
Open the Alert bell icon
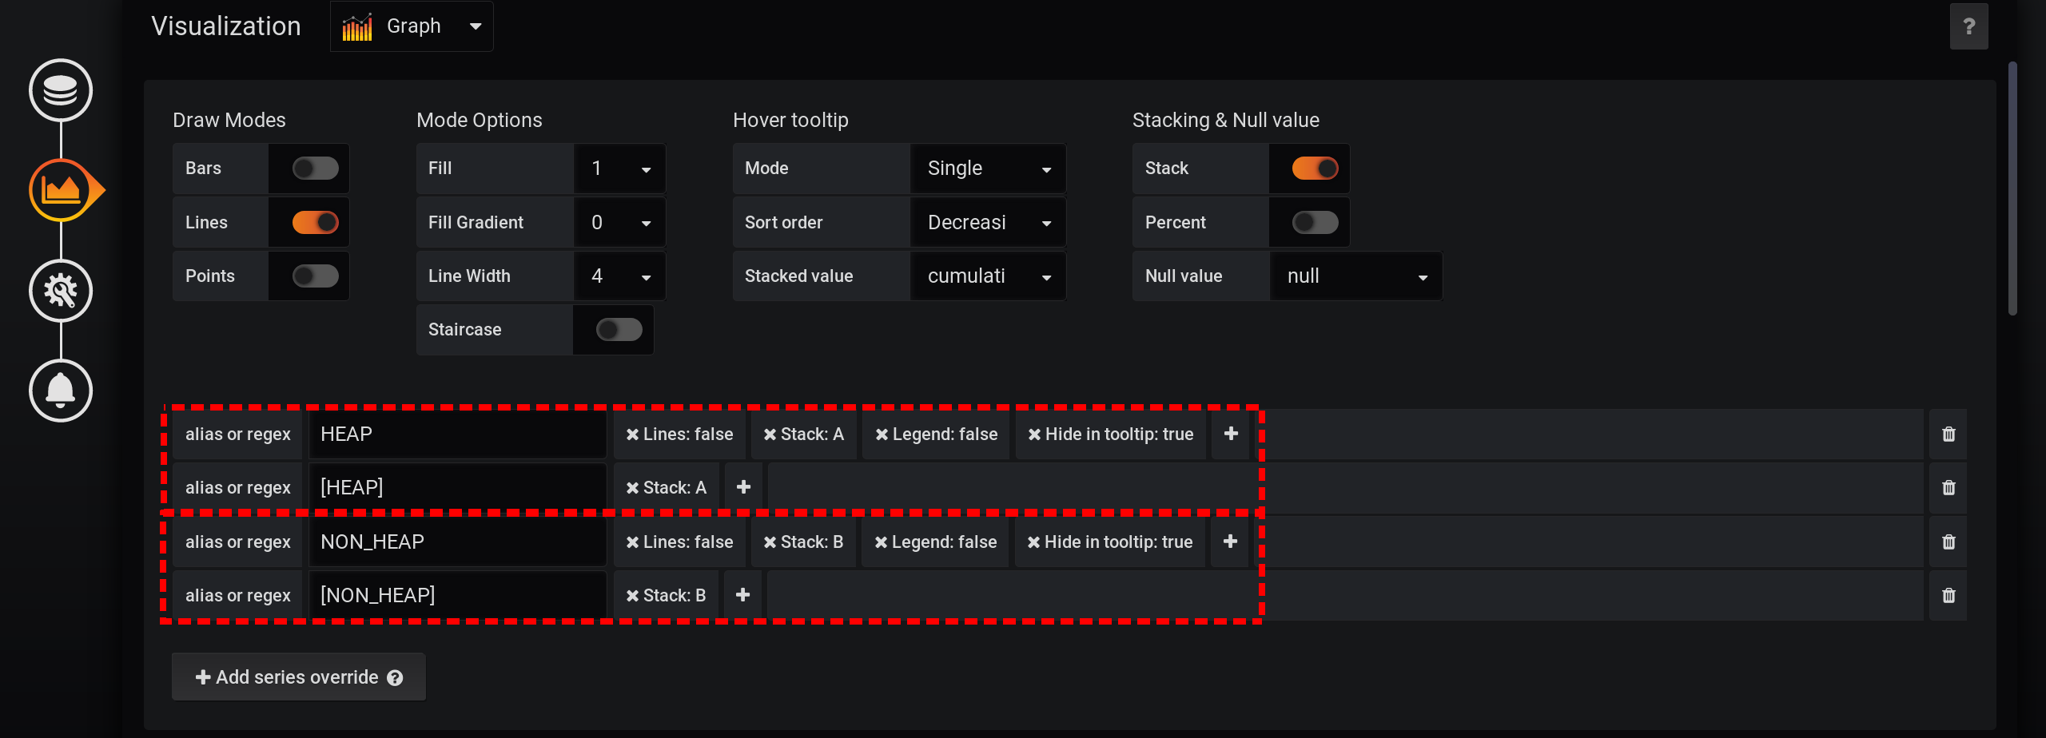click(x=60, y=391)
